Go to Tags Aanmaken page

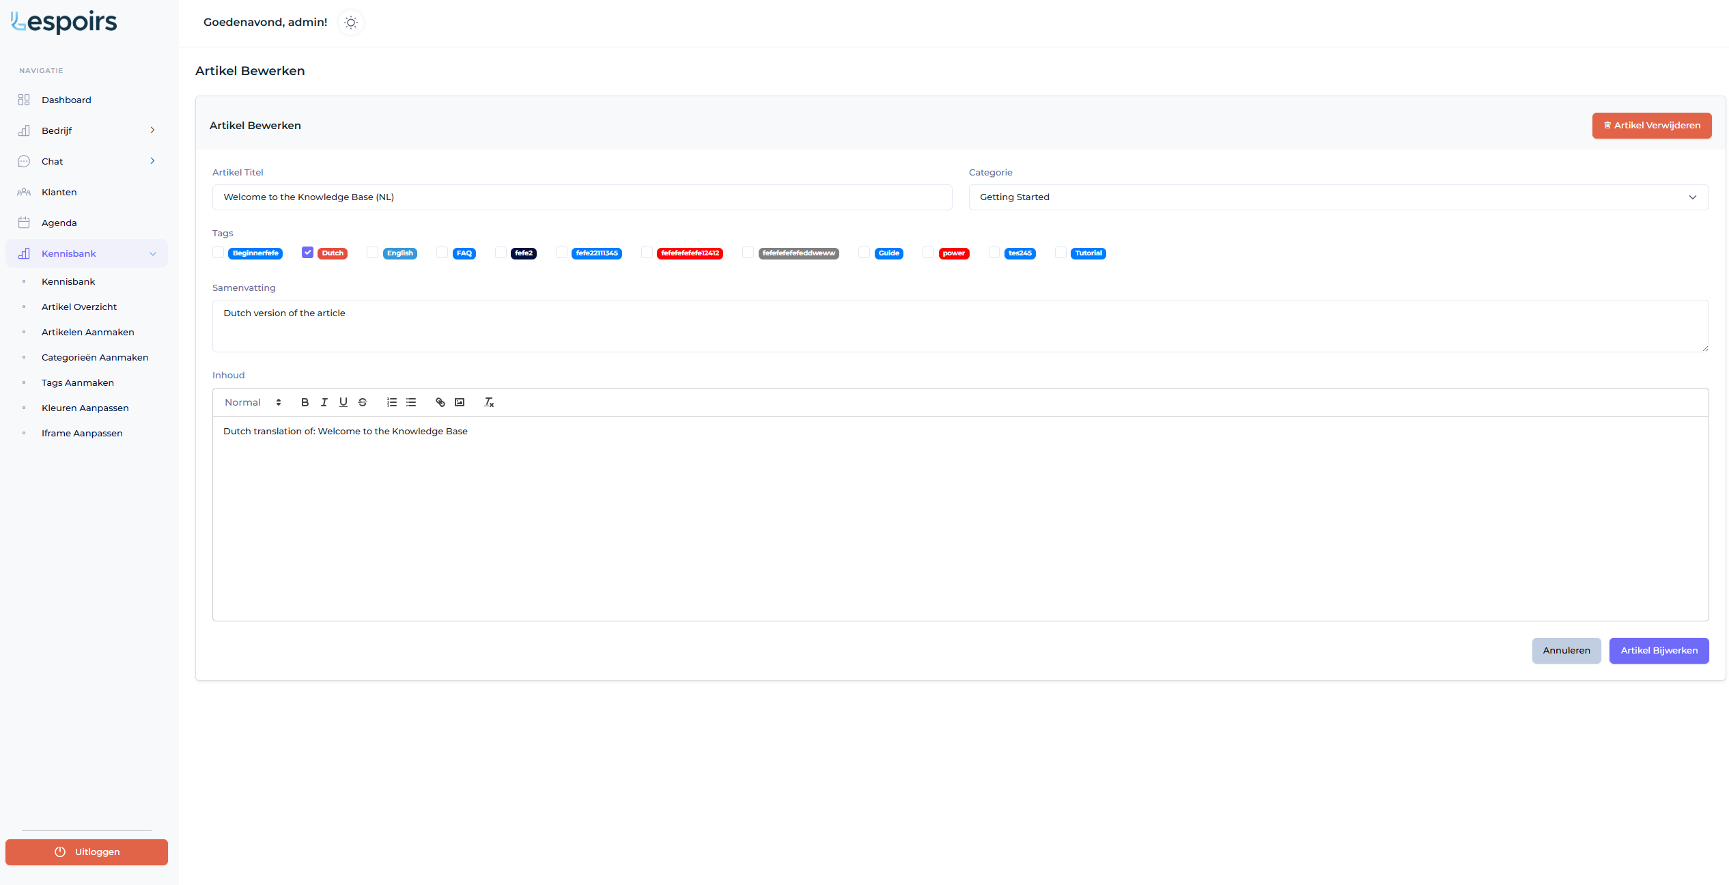[x=78, y=382]
